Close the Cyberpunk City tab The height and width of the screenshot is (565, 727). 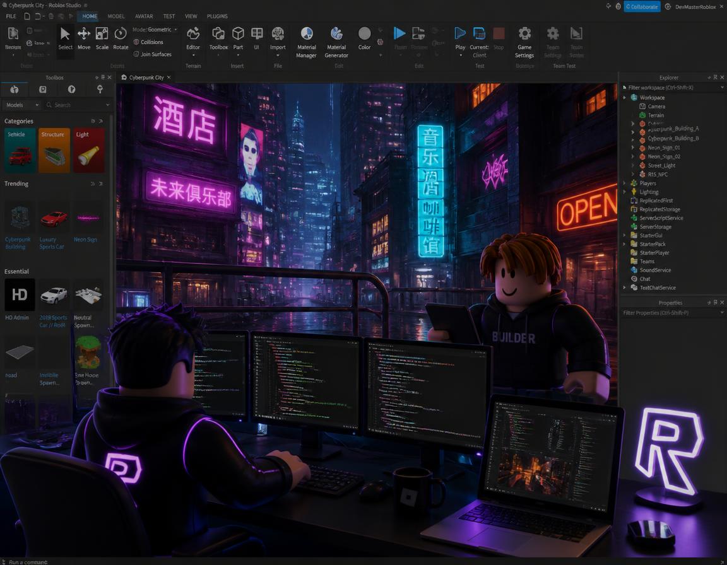(x=168, y=78)
